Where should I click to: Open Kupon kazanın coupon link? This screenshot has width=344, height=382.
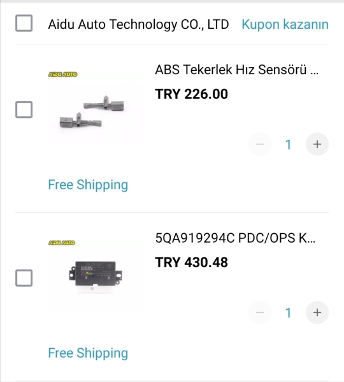(285, 24)
